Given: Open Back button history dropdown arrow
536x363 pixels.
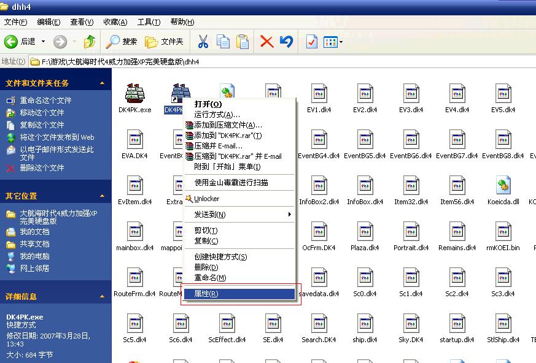Looking at the screenshot, I should tap(44, 42).
